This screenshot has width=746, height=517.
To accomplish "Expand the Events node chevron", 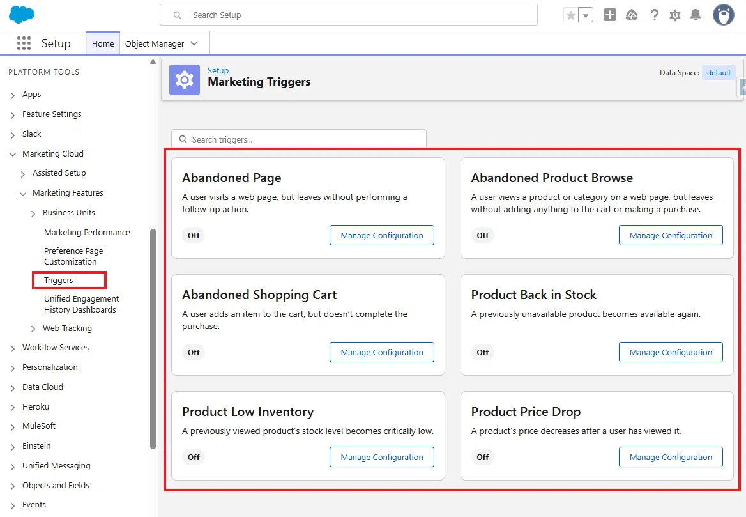I will (x=13, y=505).
